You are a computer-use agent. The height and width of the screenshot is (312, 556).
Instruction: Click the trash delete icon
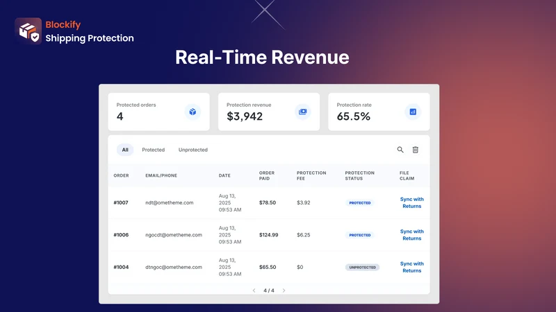click(x=415, y=150)
